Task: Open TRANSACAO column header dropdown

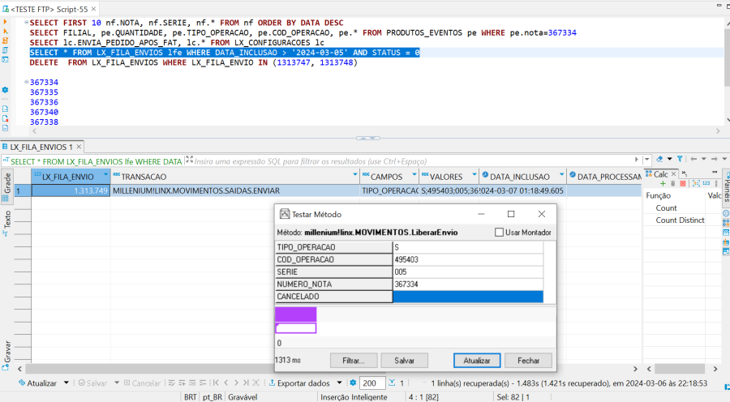Action: [x=355, y=175]
